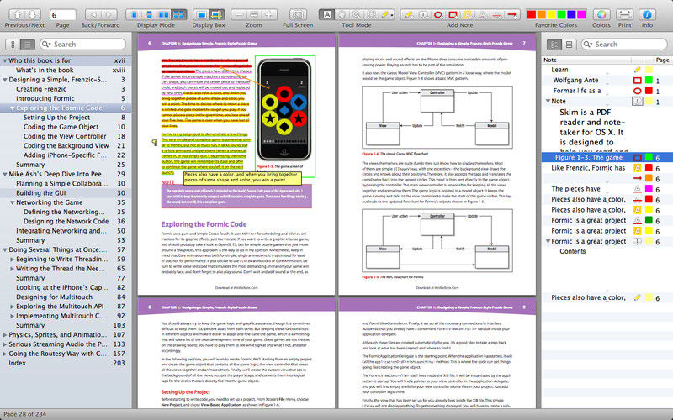Expand 'Beginning to Write Threadin…' item
The width and height of the screenshot is (673, 420).
point(12,260)
